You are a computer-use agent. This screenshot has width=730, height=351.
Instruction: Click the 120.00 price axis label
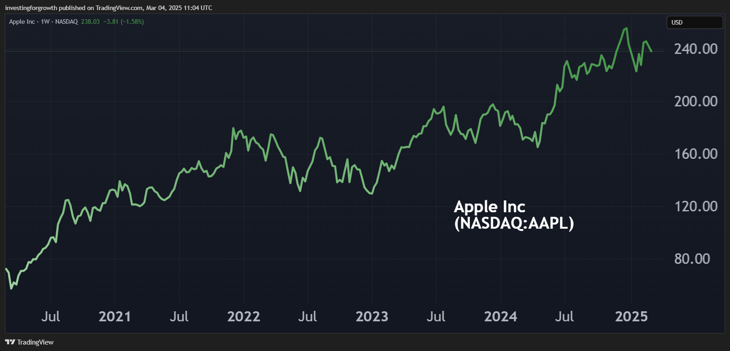(x=696, y=206)
